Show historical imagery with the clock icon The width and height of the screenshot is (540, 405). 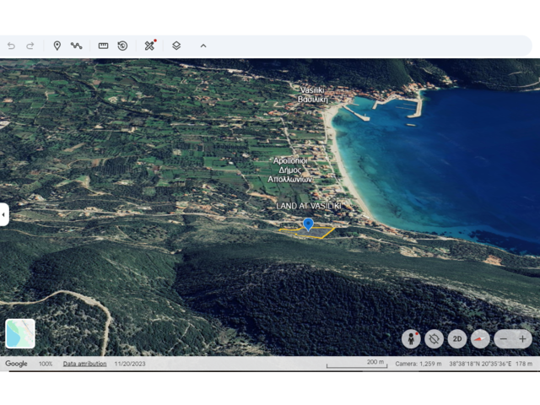(x=122, y=46)
